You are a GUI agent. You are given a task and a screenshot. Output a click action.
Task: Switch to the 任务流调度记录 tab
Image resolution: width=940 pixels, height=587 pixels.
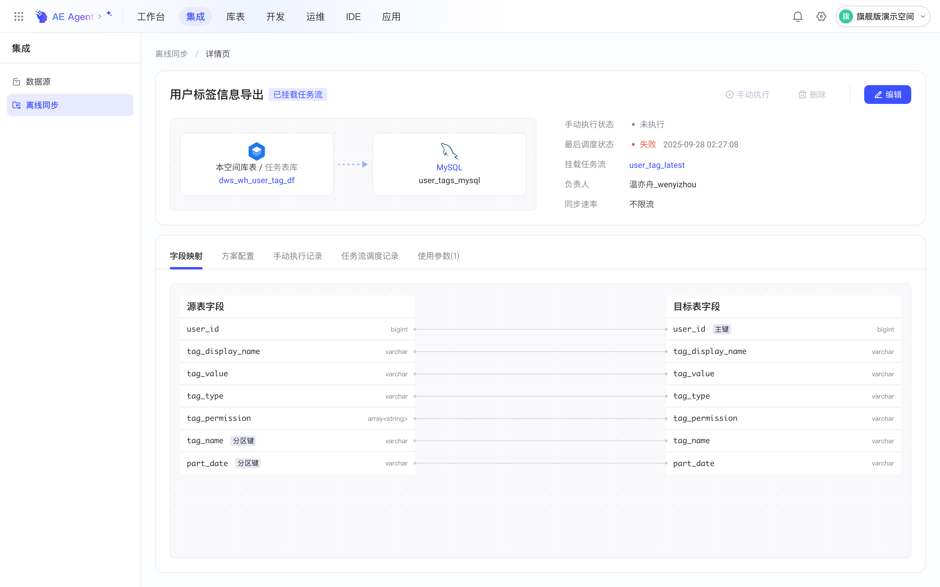pyautogui.click(x=370, y=256)
